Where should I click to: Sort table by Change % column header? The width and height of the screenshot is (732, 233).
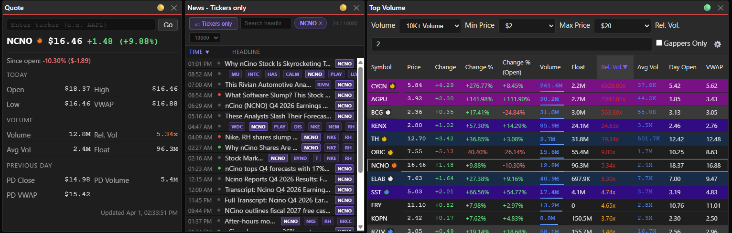(x=479, y=67)
